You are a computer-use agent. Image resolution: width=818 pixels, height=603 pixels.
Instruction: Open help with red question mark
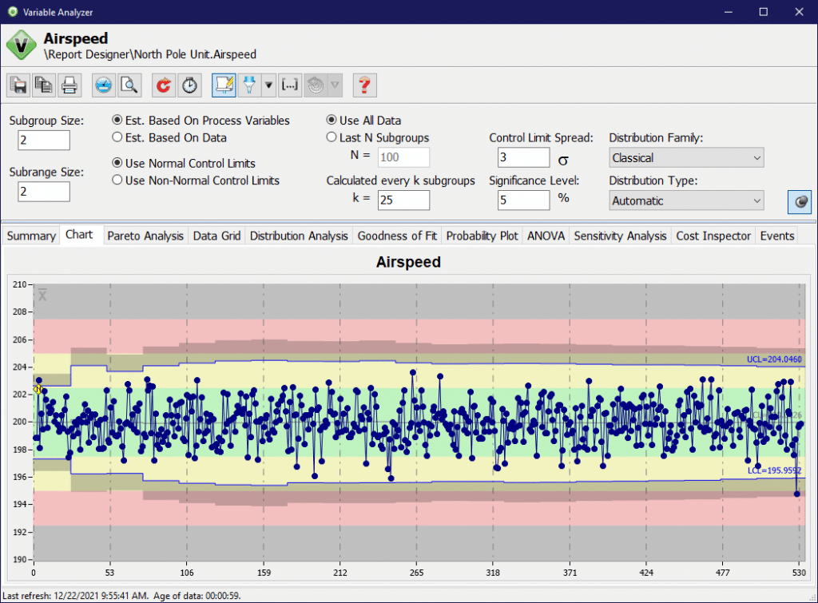coord(364,85)
